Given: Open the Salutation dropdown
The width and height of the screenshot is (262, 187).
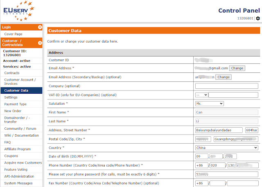Looking at the screenshot, I should [210, 104].
